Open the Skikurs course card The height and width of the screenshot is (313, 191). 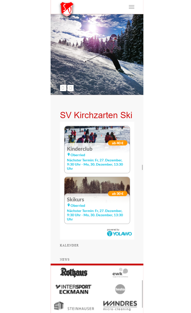pos(97,200)
